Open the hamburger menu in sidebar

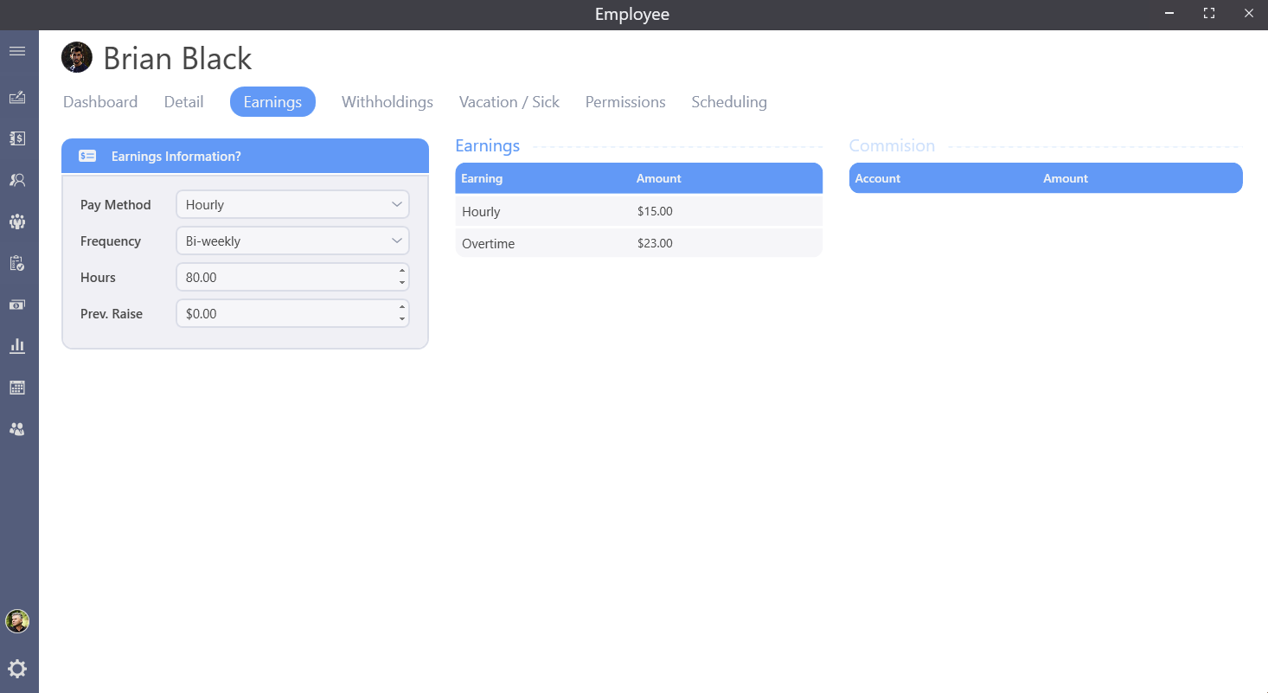[x=17, y=52]
